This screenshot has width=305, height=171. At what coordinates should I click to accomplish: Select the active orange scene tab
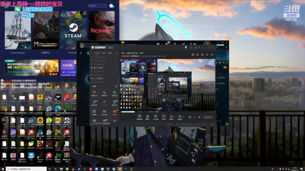click(97, 53)
